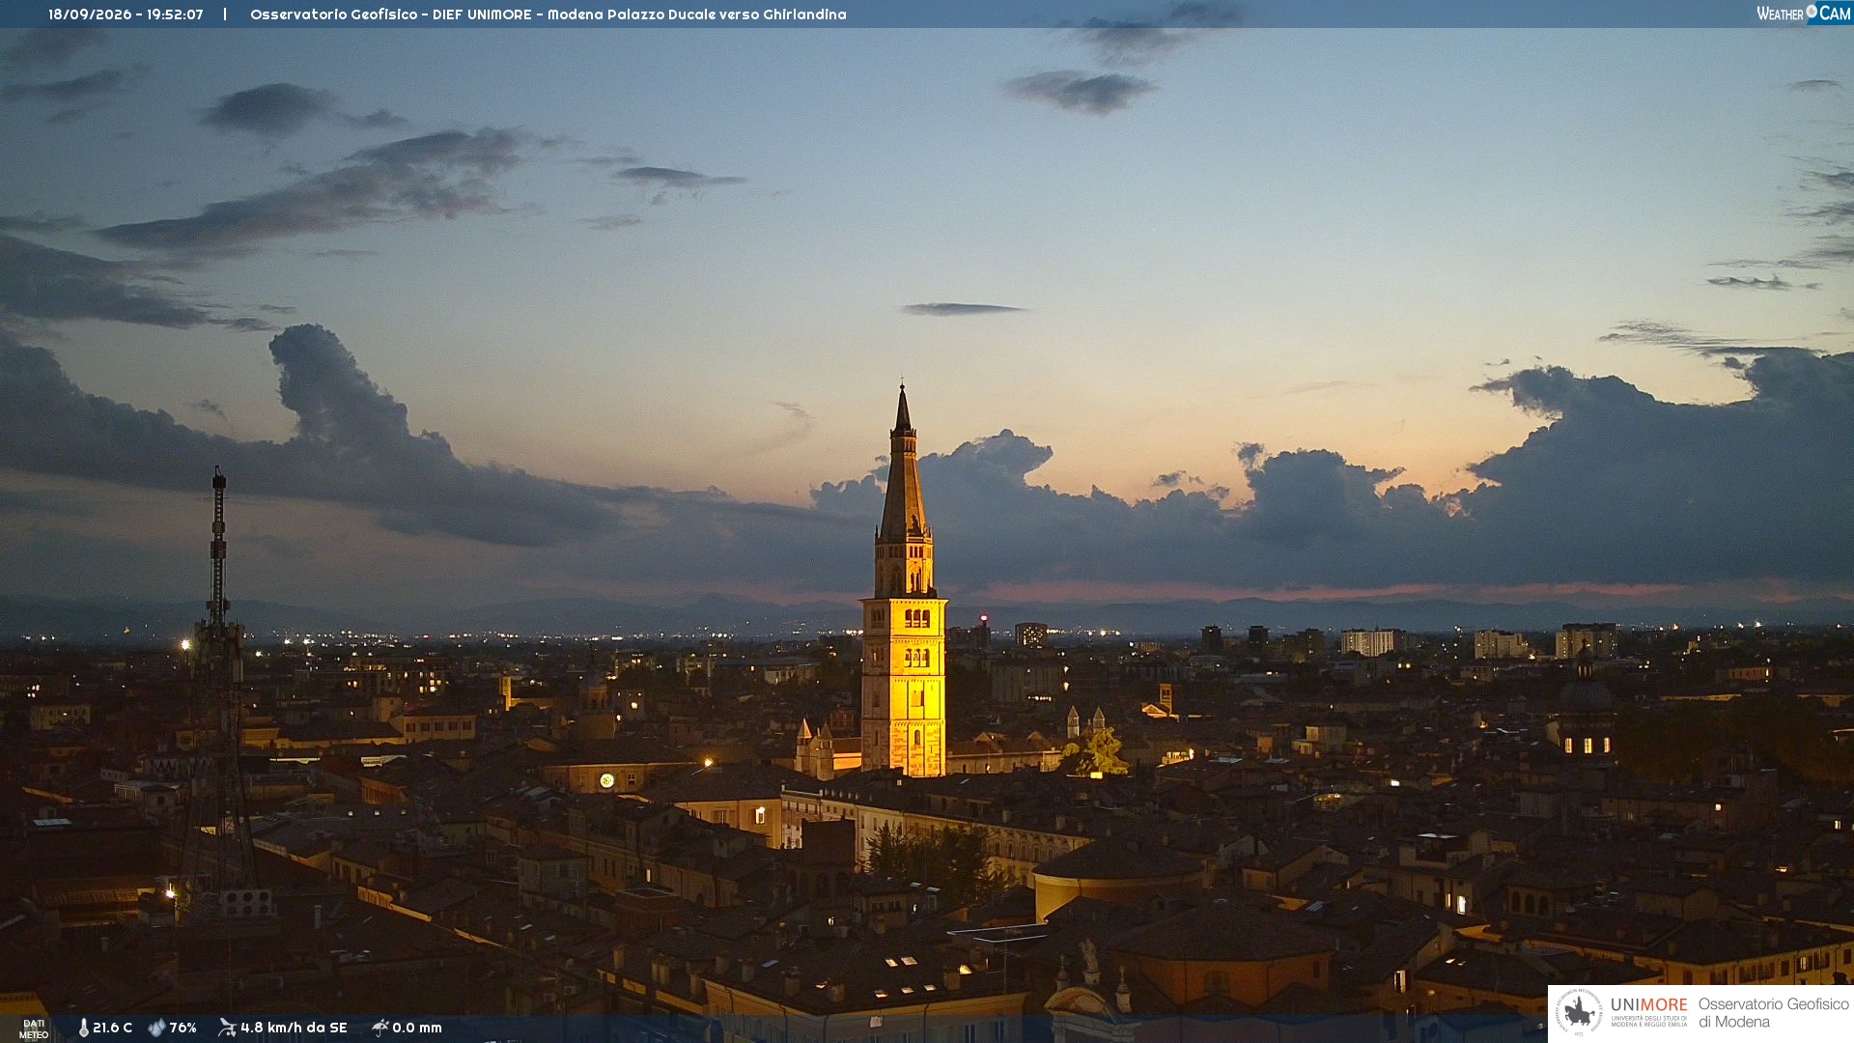This screenshot has height=1043, width=1854.
Task: Click the UNIMORE logo text
Action: pos(1649,1004)
